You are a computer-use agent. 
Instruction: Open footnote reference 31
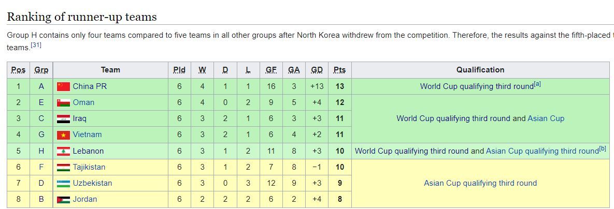[x=36, y=46]
